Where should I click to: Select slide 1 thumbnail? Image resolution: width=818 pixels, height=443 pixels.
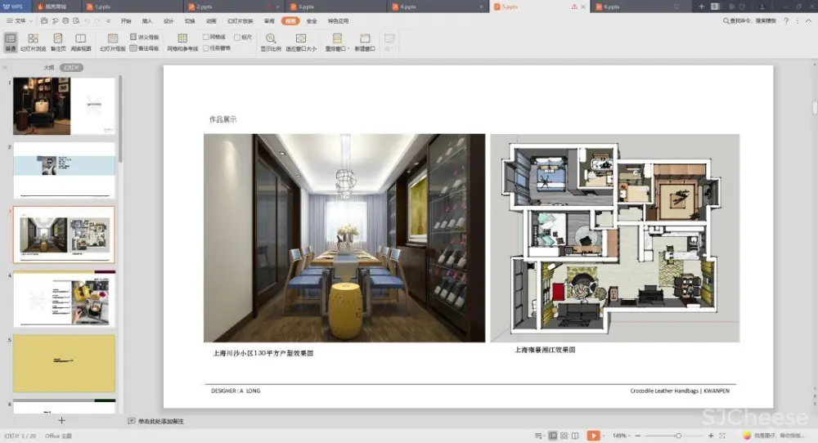tap(64, 106)
